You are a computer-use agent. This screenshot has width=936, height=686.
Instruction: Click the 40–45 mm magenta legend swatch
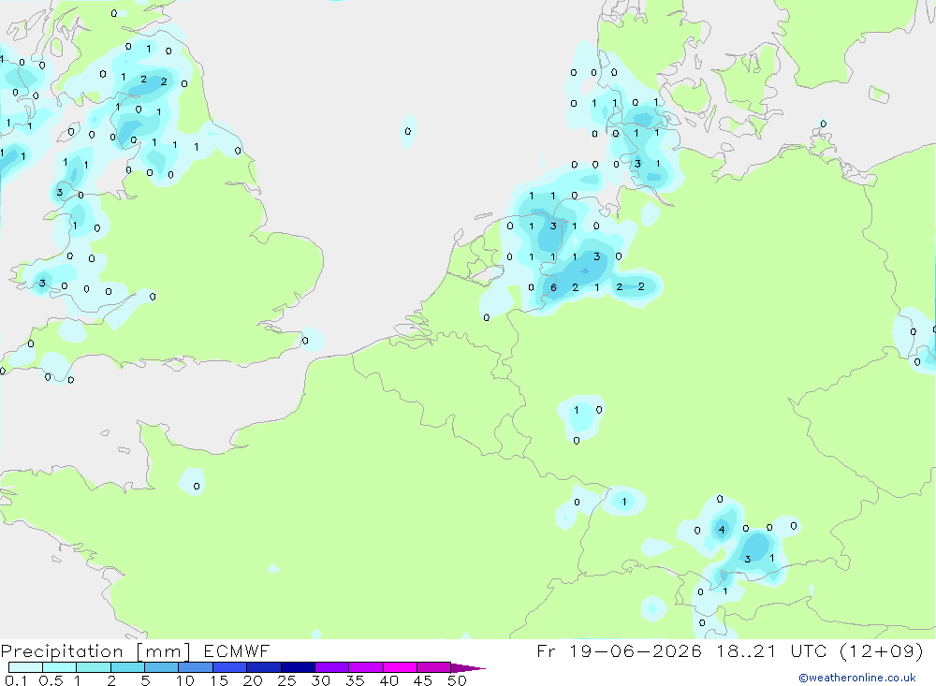pos(400,667)
